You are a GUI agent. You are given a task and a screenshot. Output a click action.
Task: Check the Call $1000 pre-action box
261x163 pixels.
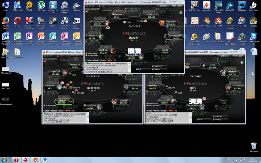(153, 66)
